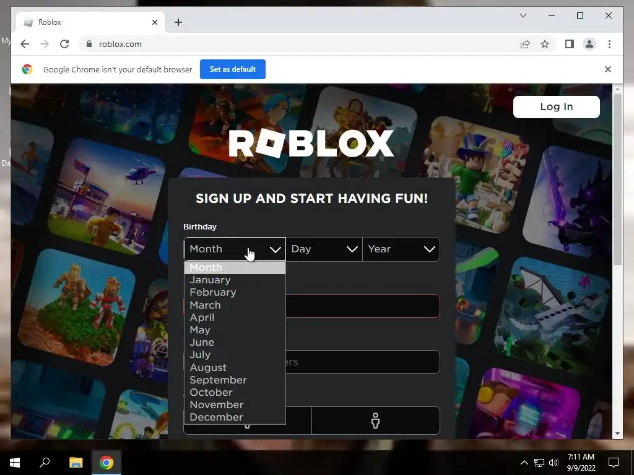Reload the Roblox page

(64, 44)
